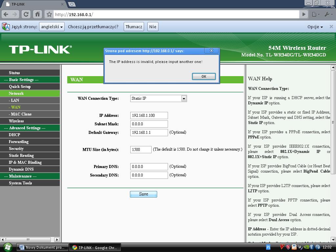Select the TP-LINK Google Chrome taskbar button
336x252 pixels.
tap(95, 247)
